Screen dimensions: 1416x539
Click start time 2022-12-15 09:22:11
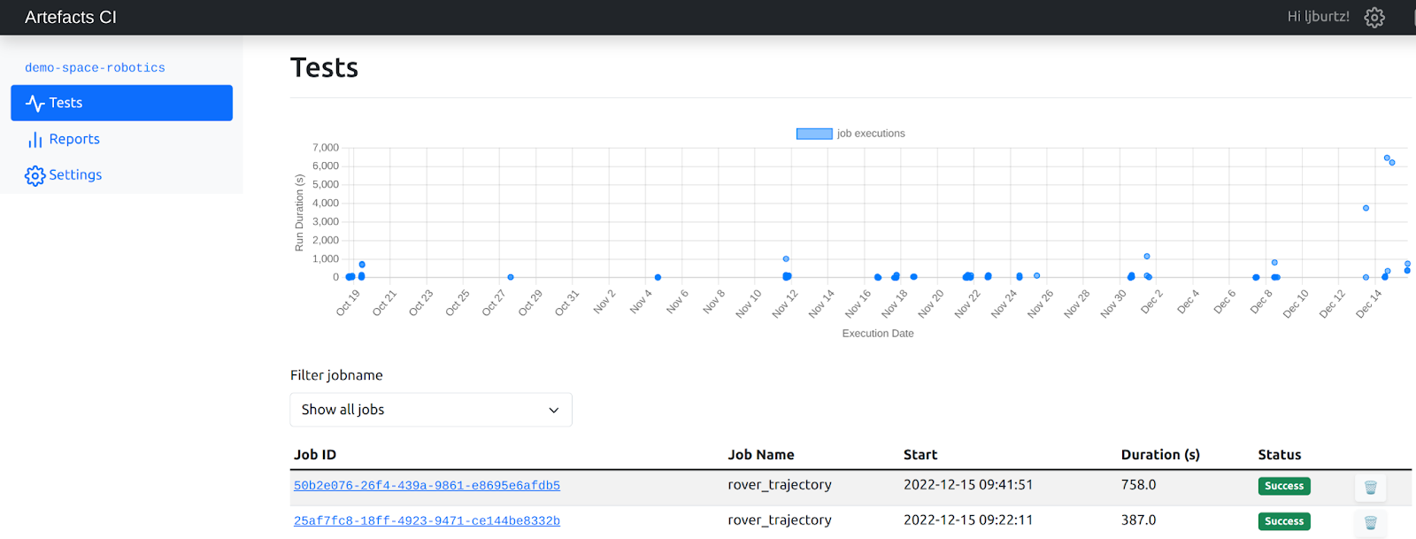pos(968,520)
